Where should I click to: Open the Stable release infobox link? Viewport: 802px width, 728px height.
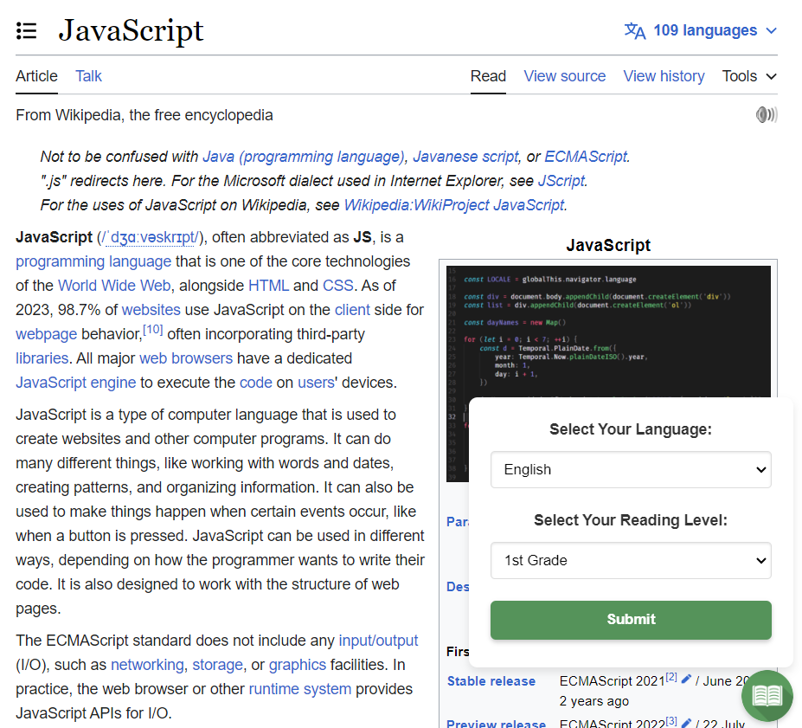click(491, 681)
